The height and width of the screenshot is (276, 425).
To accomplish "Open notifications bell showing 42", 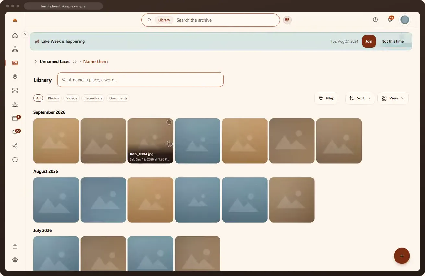I will pos(390,20).
